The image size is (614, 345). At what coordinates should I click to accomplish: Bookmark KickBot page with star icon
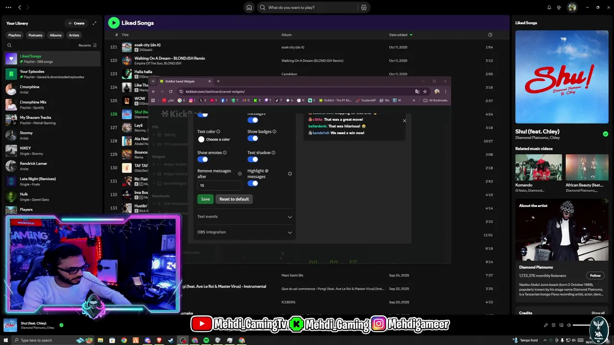(x=425, y=92)
